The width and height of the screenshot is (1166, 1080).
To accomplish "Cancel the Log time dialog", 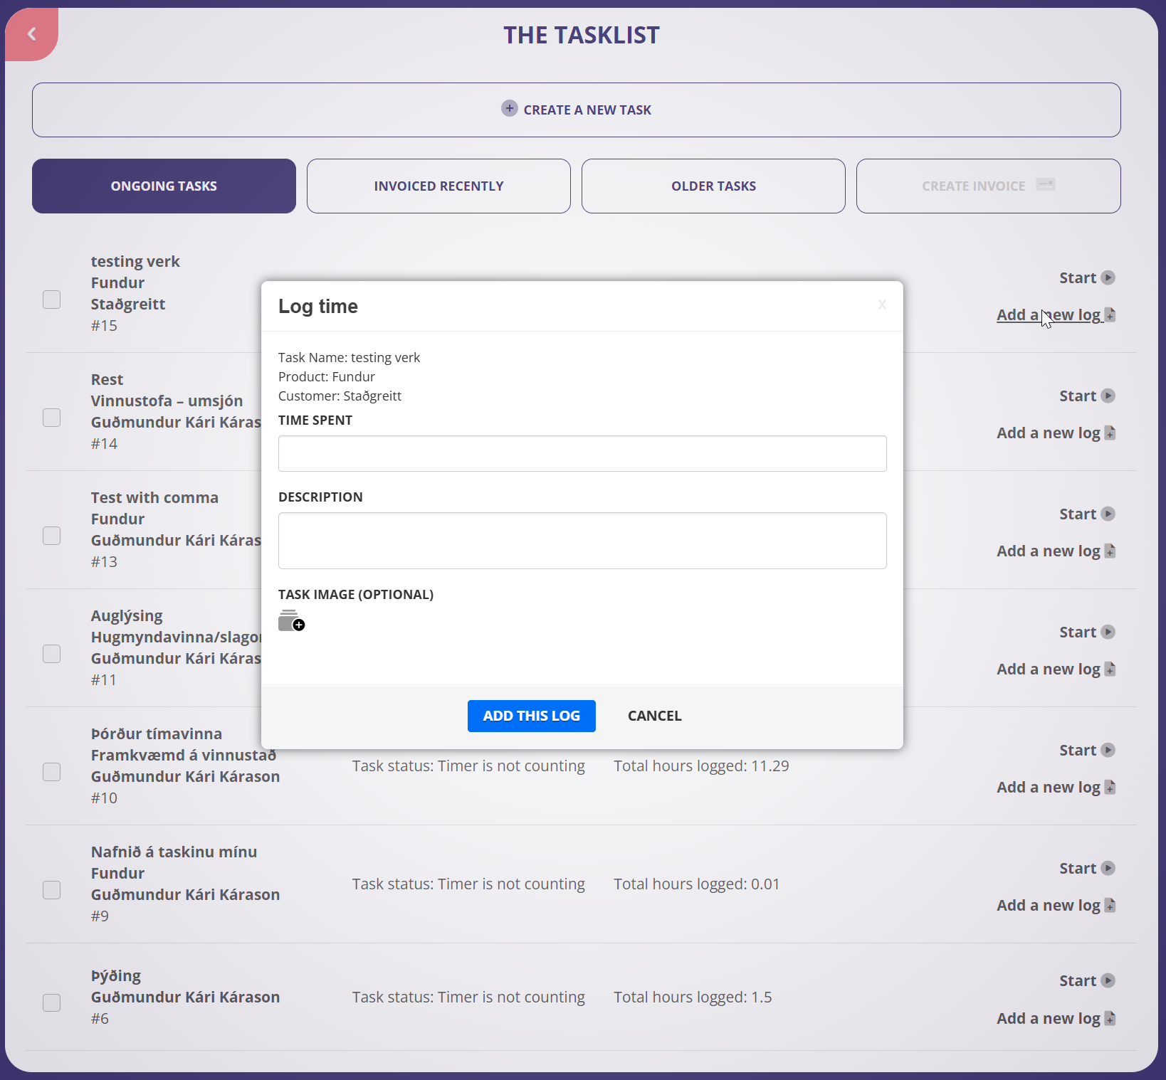I will (x=654, y=716).
